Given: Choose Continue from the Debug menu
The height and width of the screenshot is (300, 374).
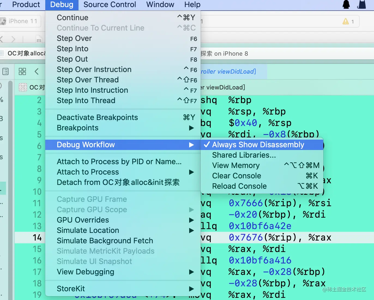Looking at the screenshot, I should click(123, 17).
